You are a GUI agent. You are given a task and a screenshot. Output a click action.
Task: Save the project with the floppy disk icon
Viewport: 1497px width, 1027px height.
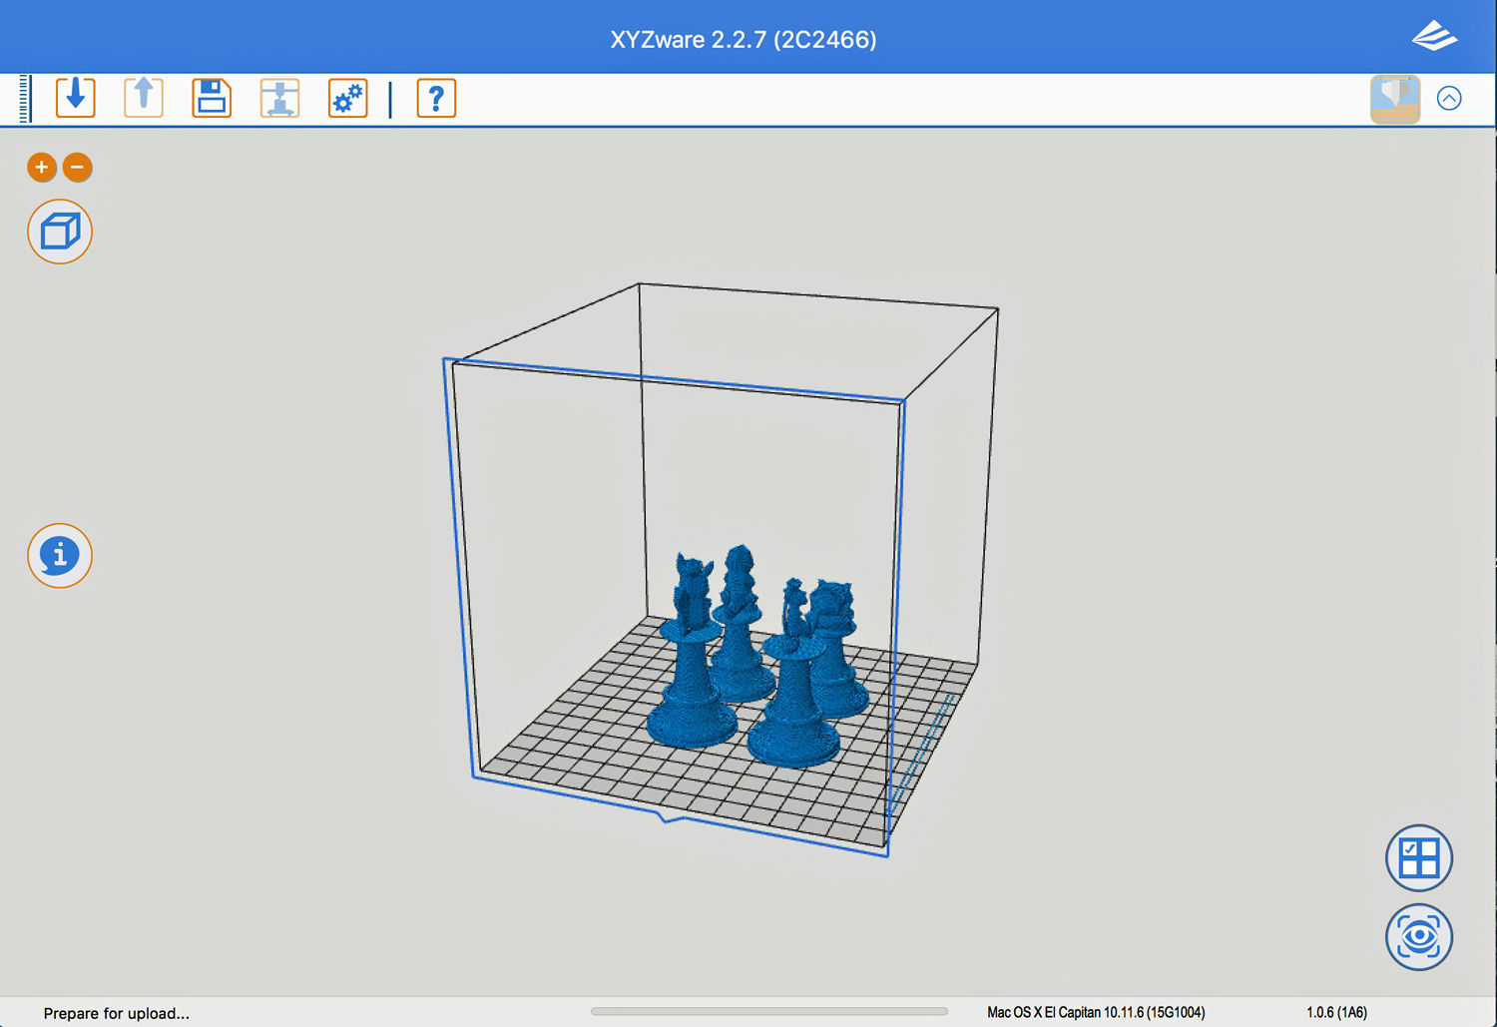pos(212,98)
